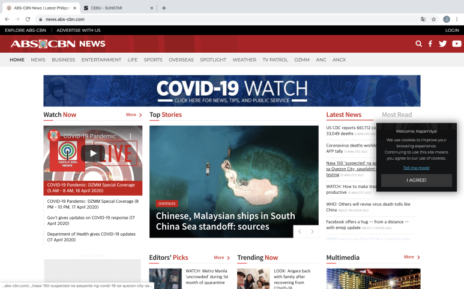Close the ABS-CBN News tab
The height and width of the screenshot is (289, 464).
[x=74, y=8]
